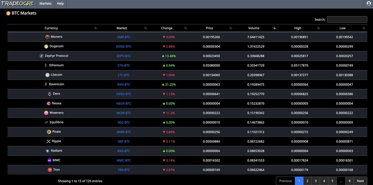Click the Neoxa coin icon
373x185 pixels.
point(48,104)
